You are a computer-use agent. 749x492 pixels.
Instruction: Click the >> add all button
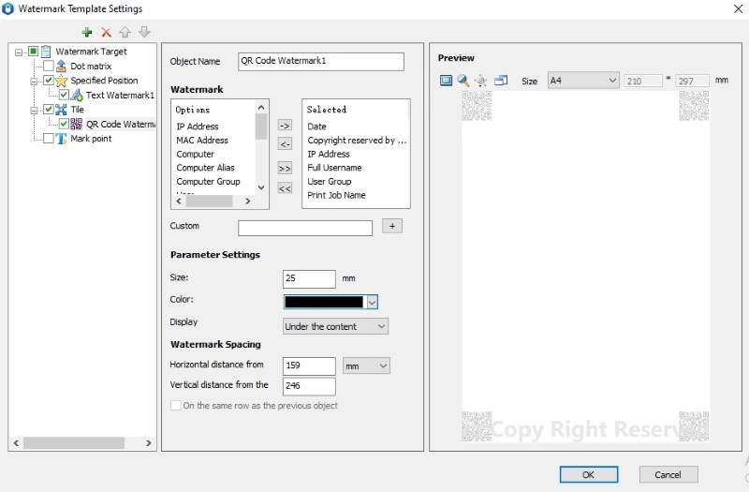pos(285,168)
